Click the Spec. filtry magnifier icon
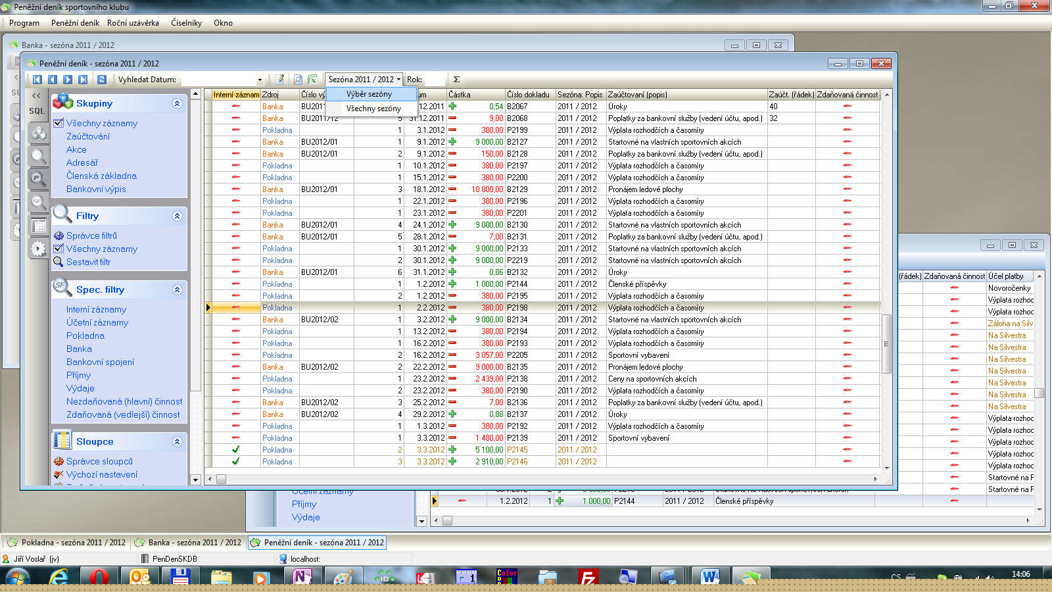The image size is (1052, 592). [x=61, y=288]
